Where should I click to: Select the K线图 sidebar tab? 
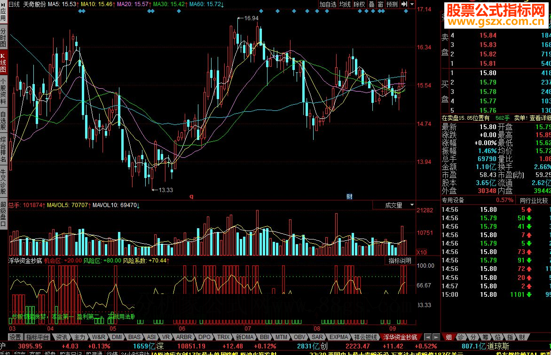coord(3,63)
